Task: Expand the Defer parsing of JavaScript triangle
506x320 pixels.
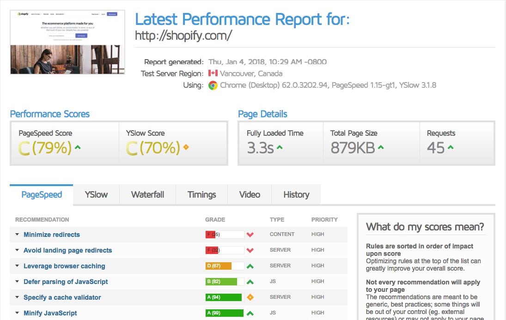Action: point(17,281)
